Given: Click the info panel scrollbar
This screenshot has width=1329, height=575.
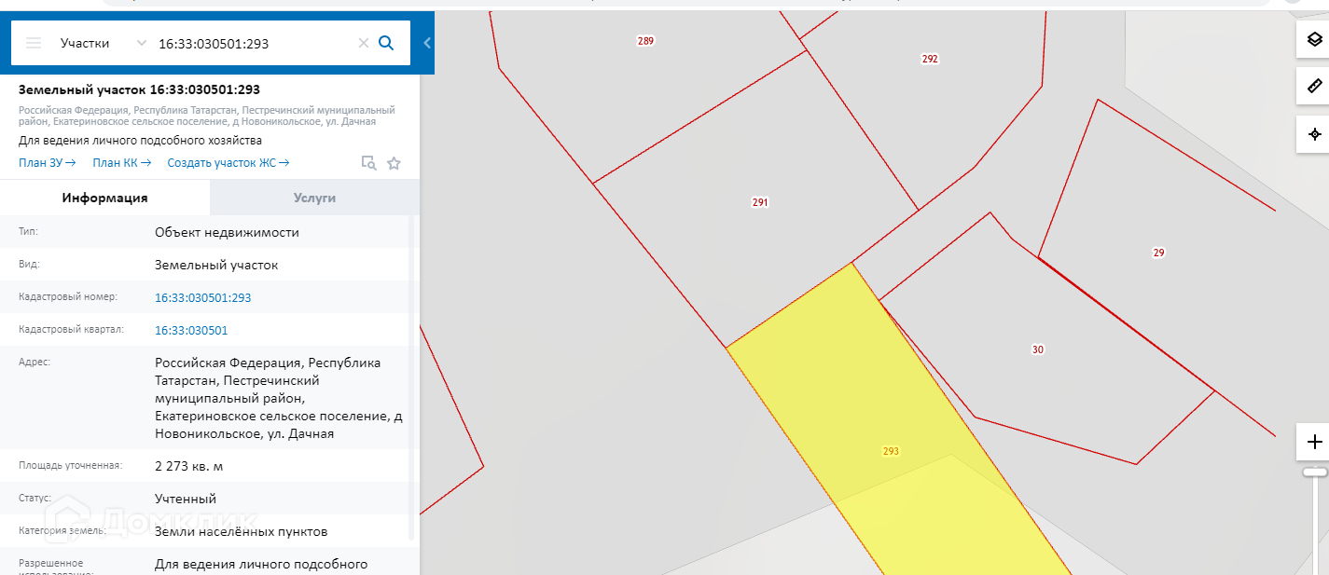Looking at the screenshot, I should point(411,377).
